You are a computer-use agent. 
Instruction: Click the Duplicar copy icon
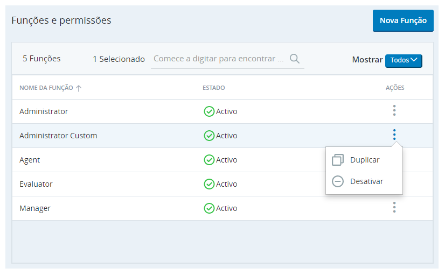pyautogui.click(x=338, y=160)
